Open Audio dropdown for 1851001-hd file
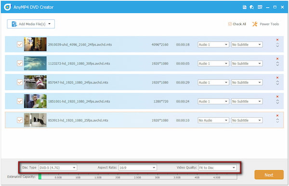 pos(213,101)
